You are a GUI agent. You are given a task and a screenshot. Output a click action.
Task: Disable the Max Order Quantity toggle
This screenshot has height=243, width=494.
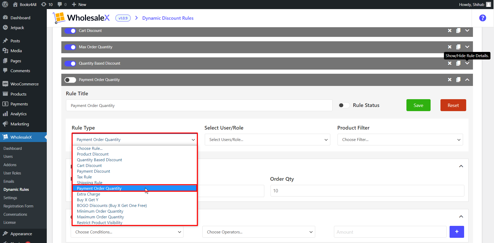[x=70, y=47]
